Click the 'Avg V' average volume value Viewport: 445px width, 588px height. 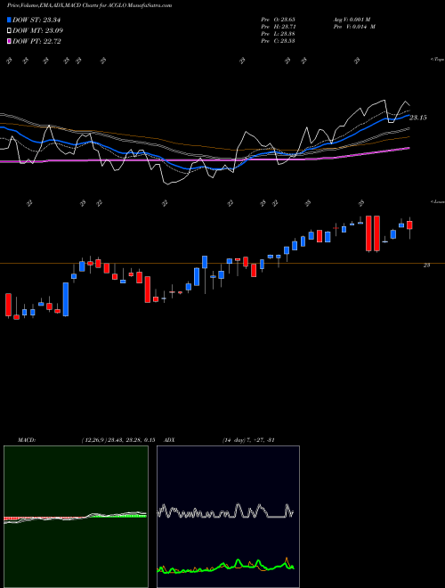coord(352,20)
